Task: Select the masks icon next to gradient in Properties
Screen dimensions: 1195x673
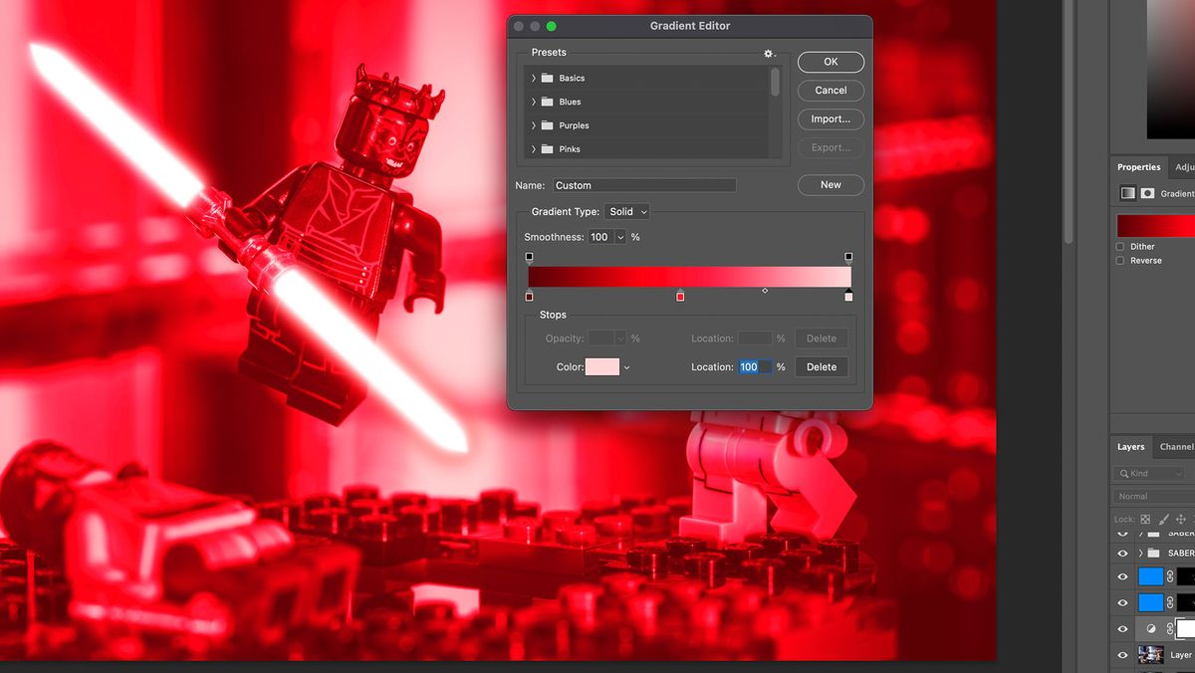Action: click(1147, 193)
